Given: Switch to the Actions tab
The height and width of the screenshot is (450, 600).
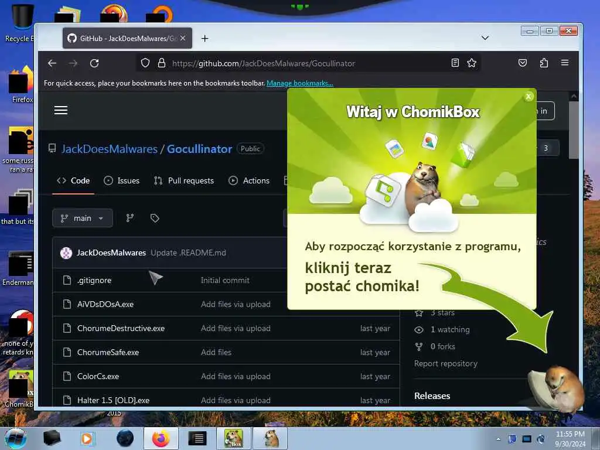Looking at the screenshot, I should click(x=249, y=180).
